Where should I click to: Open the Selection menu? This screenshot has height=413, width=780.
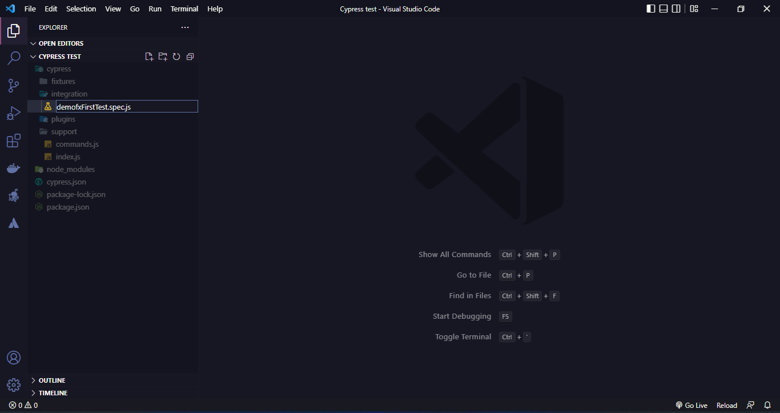pyautogui.click(x=81, y=9)
